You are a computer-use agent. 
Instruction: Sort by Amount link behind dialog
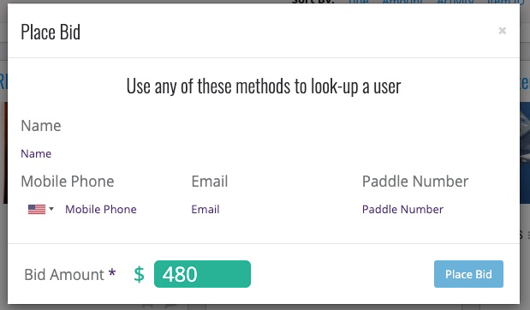tap(402, 2)
